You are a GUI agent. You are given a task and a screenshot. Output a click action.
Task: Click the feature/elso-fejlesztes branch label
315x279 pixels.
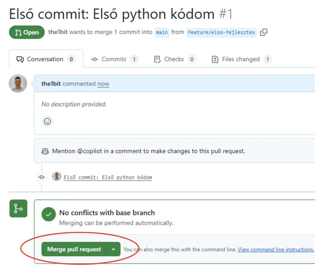coord(221,32)
